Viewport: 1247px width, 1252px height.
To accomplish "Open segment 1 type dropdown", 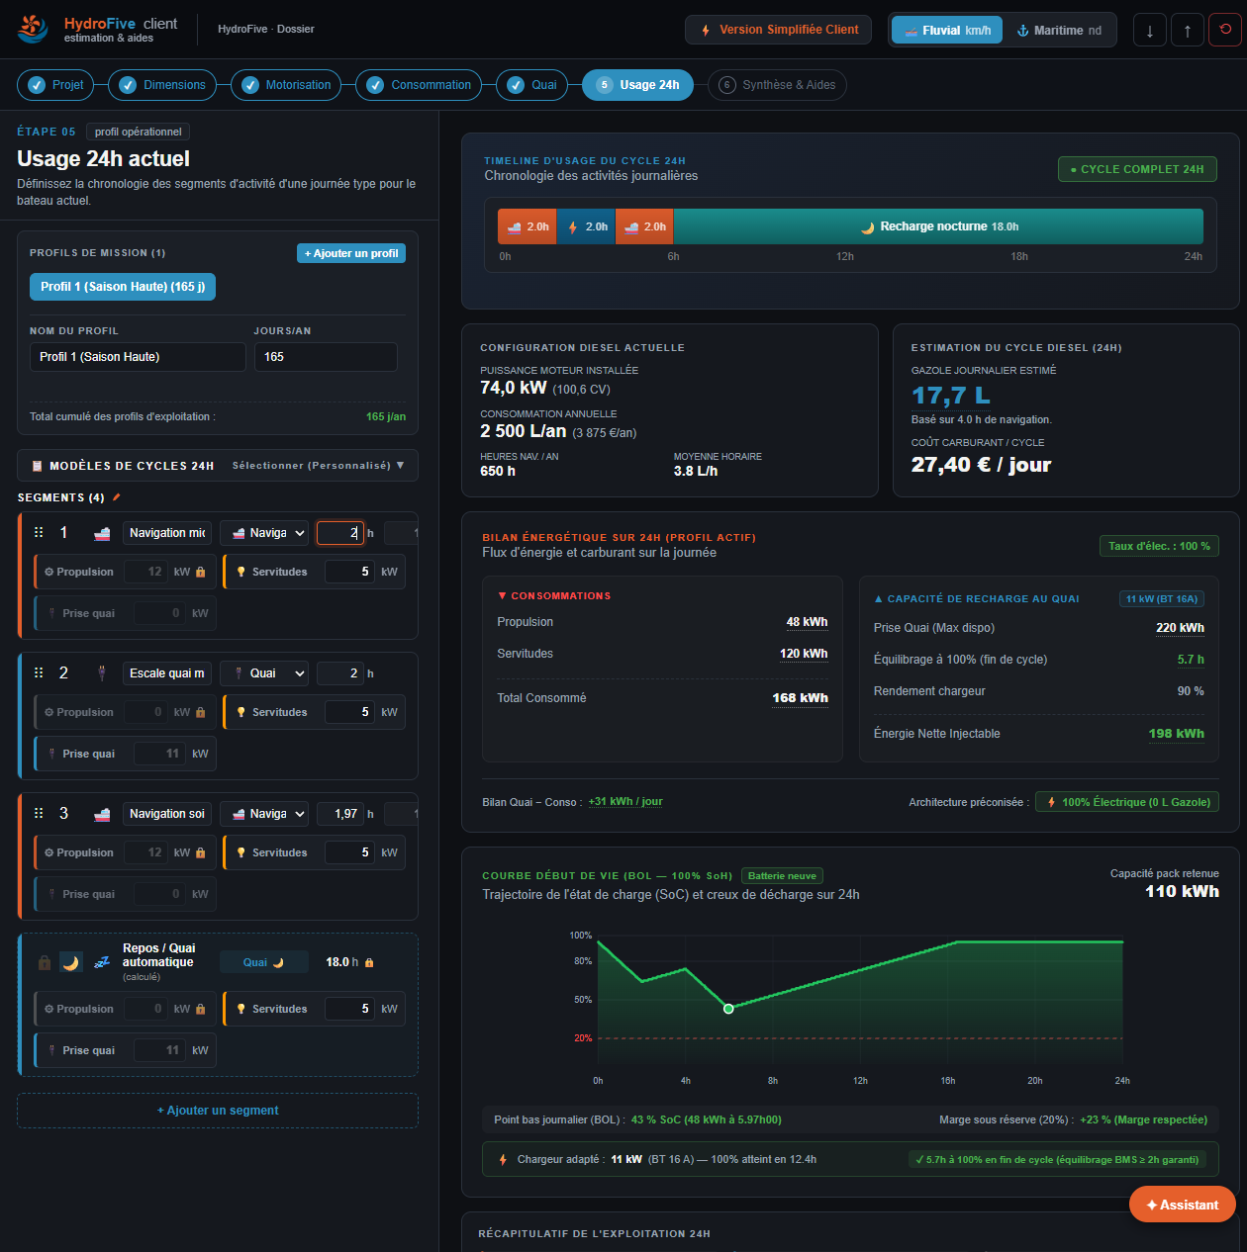I will point(264,533).
